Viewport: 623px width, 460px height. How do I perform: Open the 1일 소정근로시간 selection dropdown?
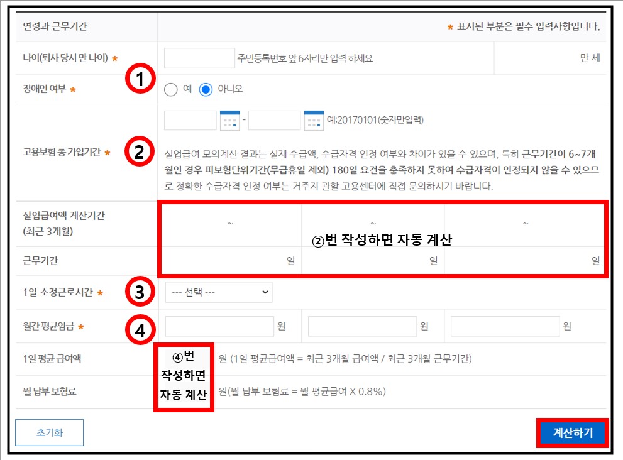tap(218, 292)
